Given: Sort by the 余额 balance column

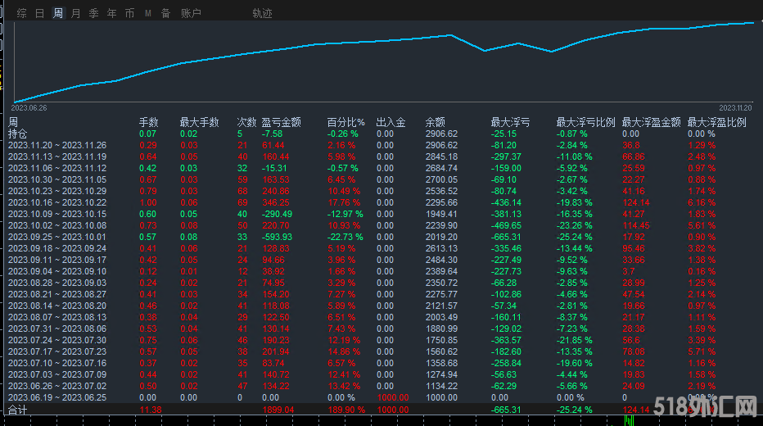Looking at the screenshot, I should (x=436, y=122).
